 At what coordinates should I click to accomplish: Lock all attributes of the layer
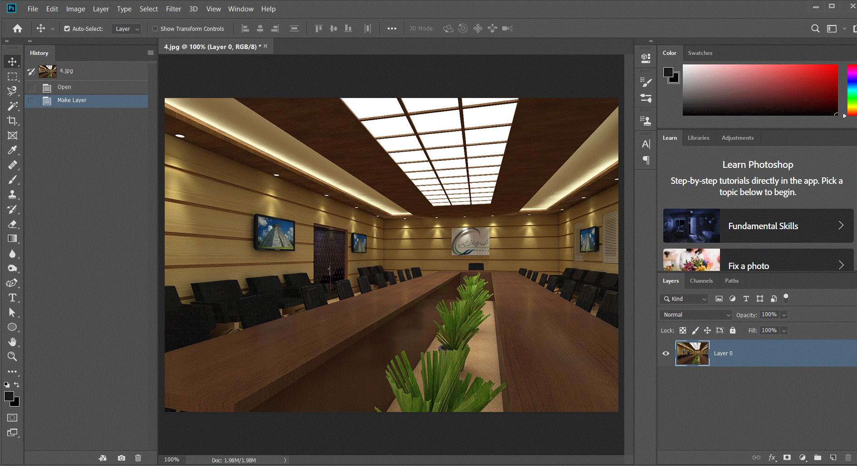(x=733, y=330)
